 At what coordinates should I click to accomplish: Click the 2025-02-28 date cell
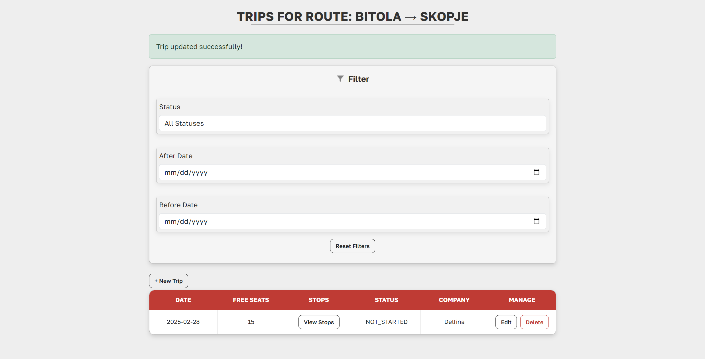coord(183,322)
